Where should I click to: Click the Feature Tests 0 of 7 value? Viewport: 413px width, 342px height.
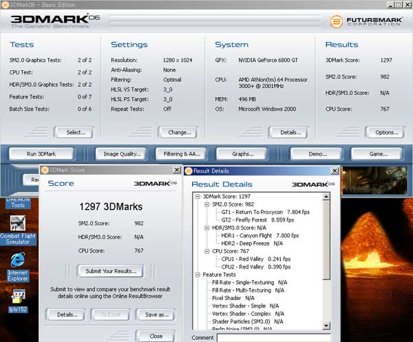[x=85, y=97]
